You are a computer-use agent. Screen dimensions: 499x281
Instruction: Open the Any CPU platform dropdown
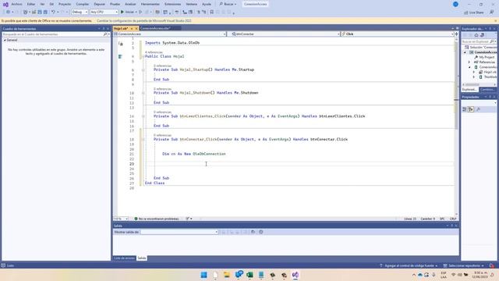point(104,12)
